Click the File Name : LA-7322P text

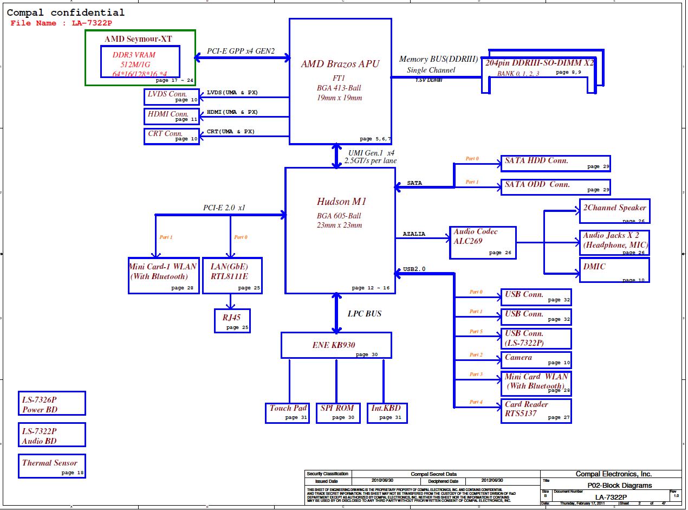tap(61, 23)
